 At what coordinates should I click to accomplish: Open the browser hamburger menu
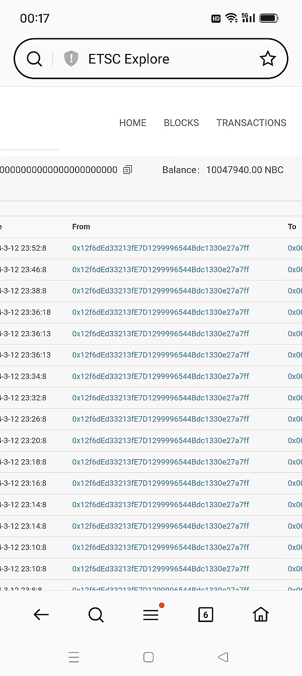pos(150,614)
